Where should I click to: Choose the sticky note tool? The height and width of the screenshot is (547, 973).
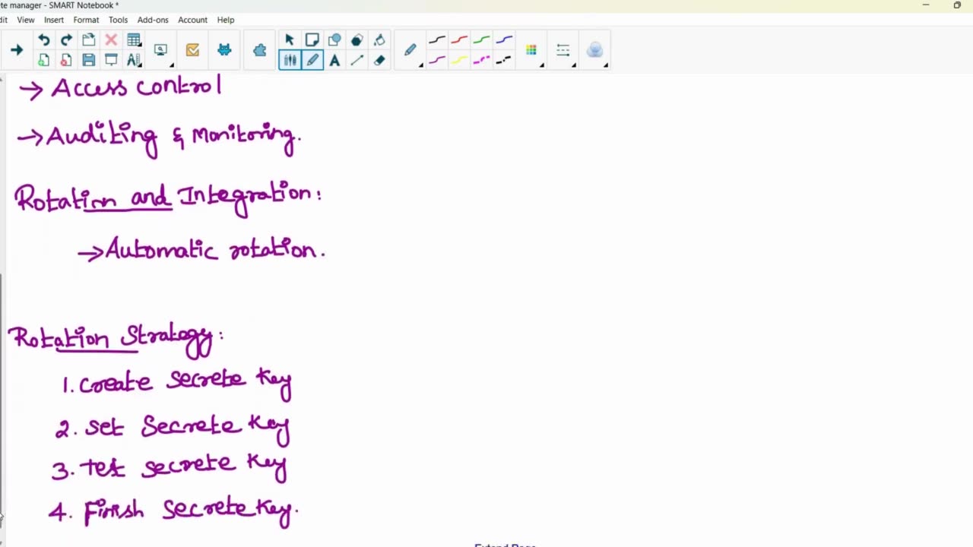pyautogui.click(x=312, y=40)
